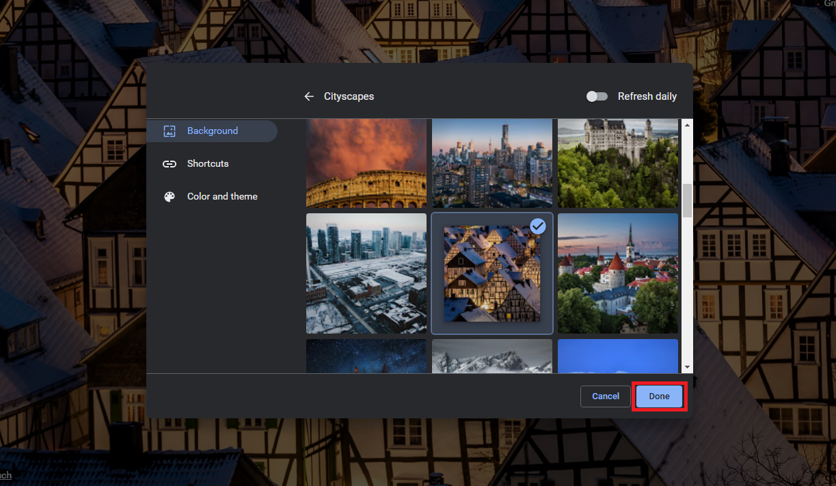The height and width of the screenshot is (486, 836).
Task: Select the red-roofed old town thumbnail
Action: tap(618, 273)
